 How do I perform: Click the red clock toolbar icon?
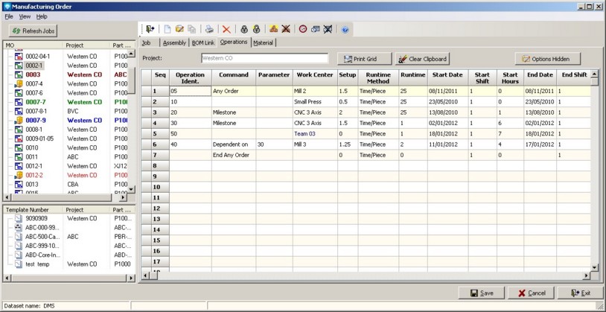click(303, 29)
